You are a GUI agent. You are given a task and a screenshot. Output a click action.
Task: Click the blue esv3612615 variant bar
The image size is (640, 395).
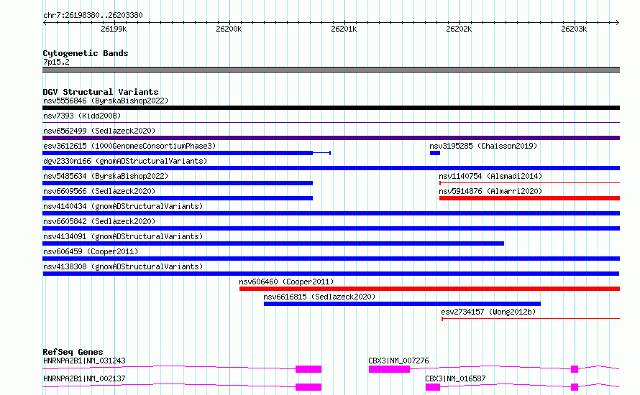178,153
